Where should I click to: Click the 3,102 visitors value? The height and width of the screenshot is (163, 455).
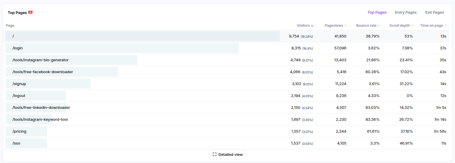(296, 84)
